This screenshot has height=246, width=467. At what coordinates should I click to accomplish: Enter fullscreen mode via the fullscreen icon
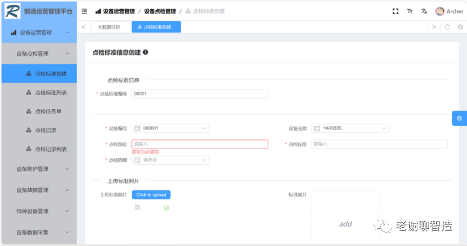(395, 11)
